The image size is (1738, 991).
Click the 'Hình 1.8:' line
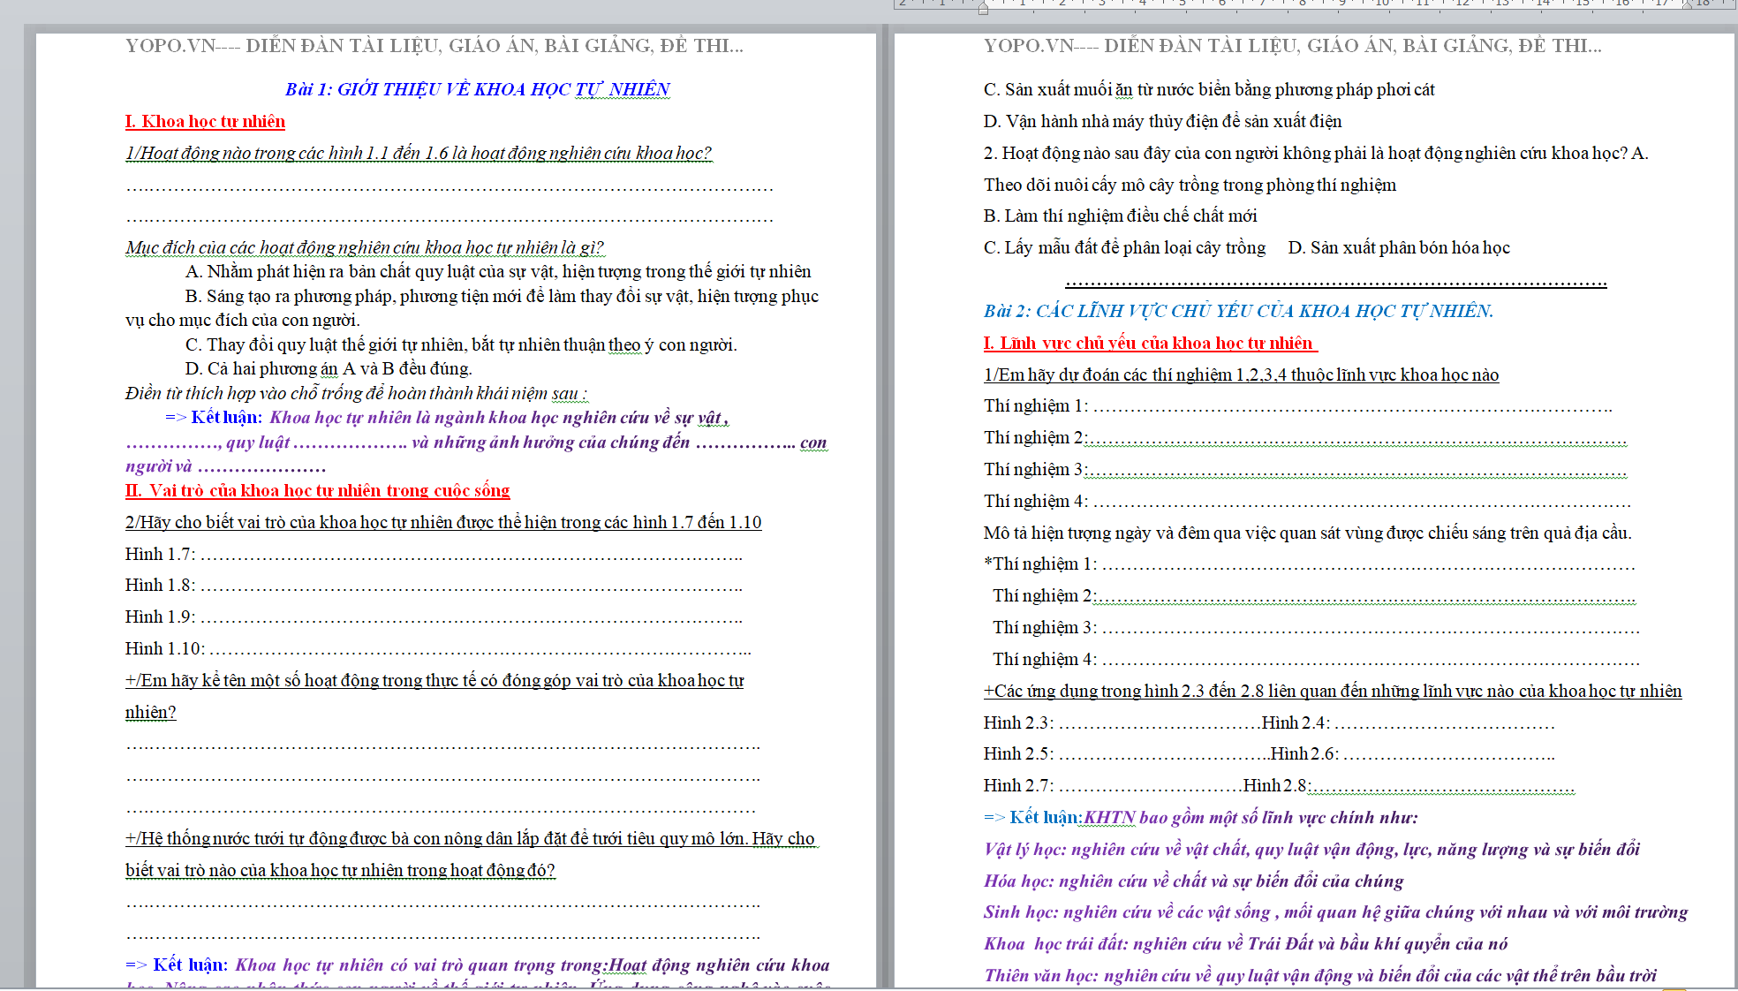434,585
